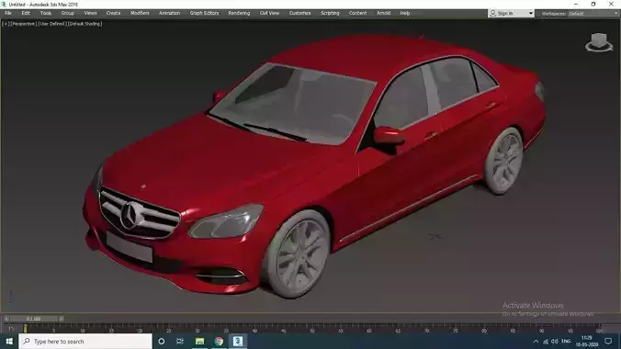621x349 pixels.
Task: Open the Content menu
Action: point(357,13)
